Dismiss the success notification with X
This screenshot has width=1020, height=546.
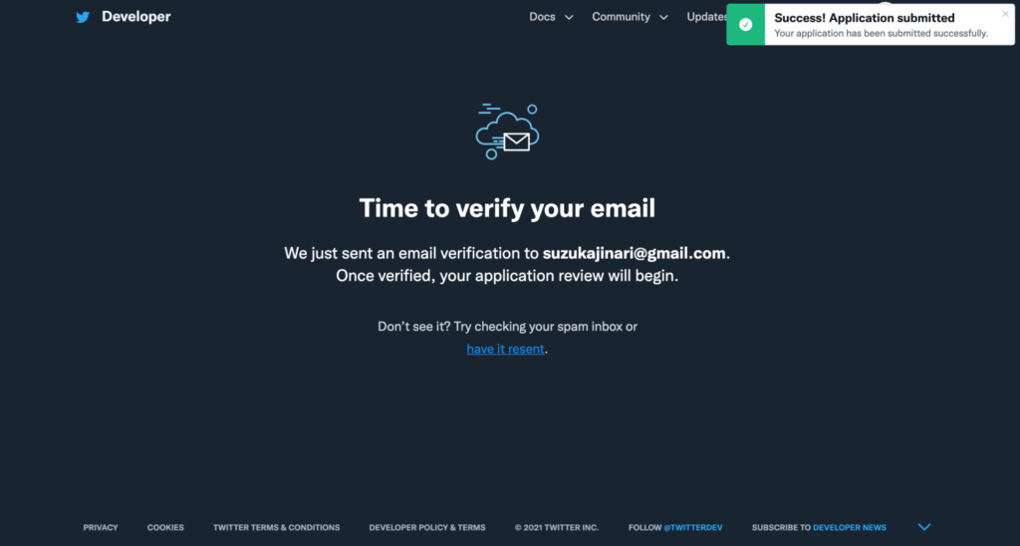coord(1005,14)
